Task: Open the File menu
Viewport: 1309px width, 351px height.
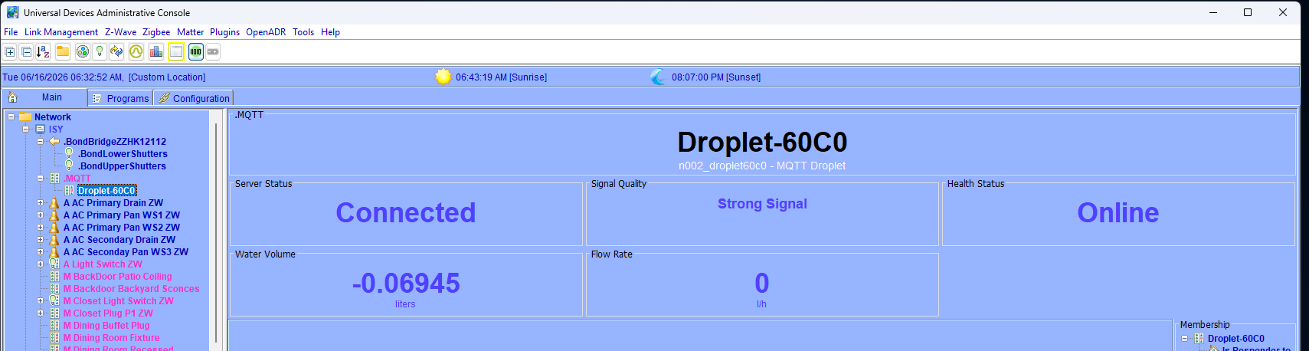Action: (x=11, y=32)
